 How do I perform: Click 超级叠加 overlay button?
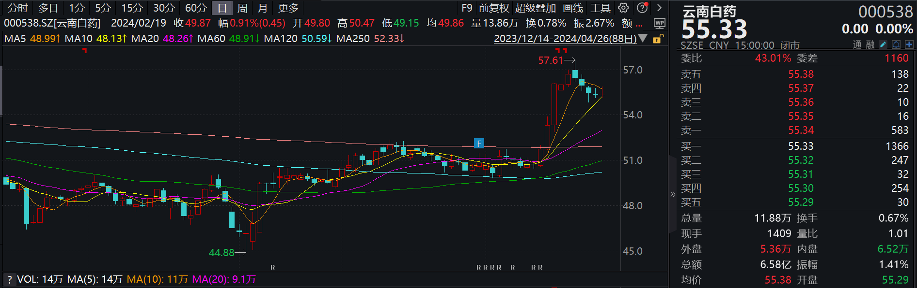[536, 8]
